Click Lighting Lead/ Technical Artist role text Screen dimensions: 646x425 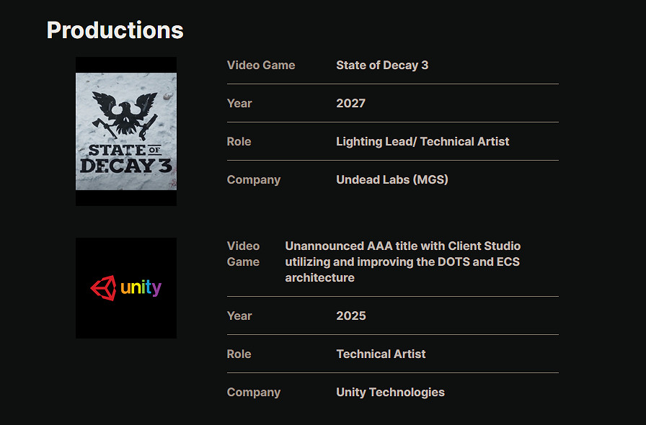tap(422, 141)
